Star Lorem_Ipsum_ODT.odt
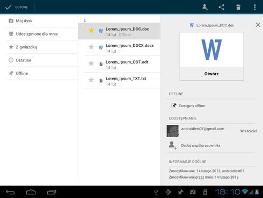The height and width of the screenshot is (198, 263). tap(91, 63)
